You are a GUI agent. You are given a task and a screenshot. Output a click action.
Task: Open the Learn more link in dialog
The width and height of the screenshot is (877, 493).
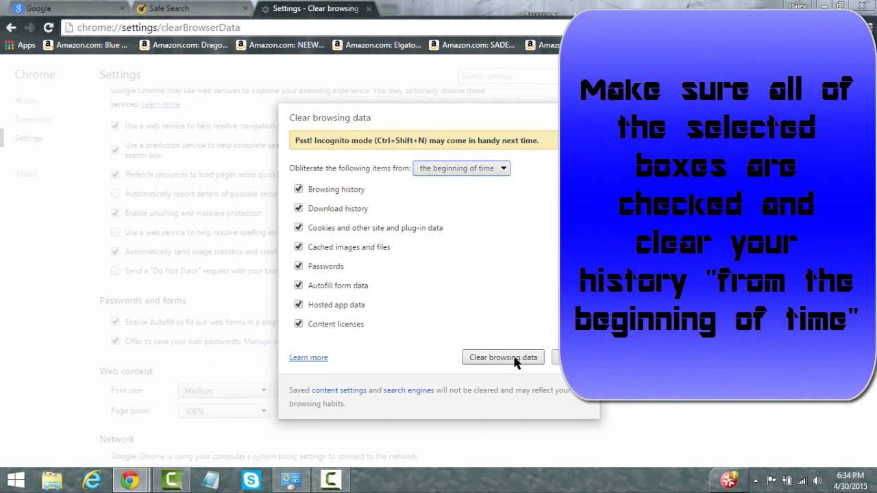tap(308, 357)
